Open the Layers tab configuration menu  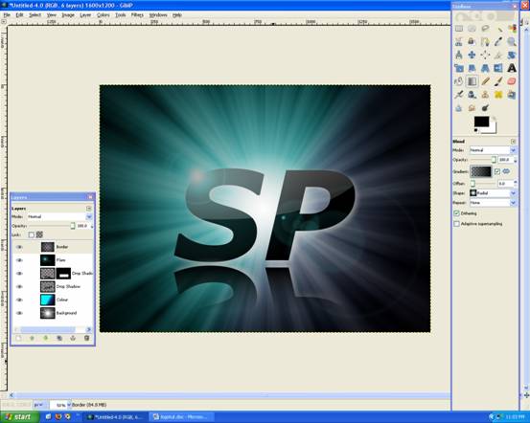(88, 209)
